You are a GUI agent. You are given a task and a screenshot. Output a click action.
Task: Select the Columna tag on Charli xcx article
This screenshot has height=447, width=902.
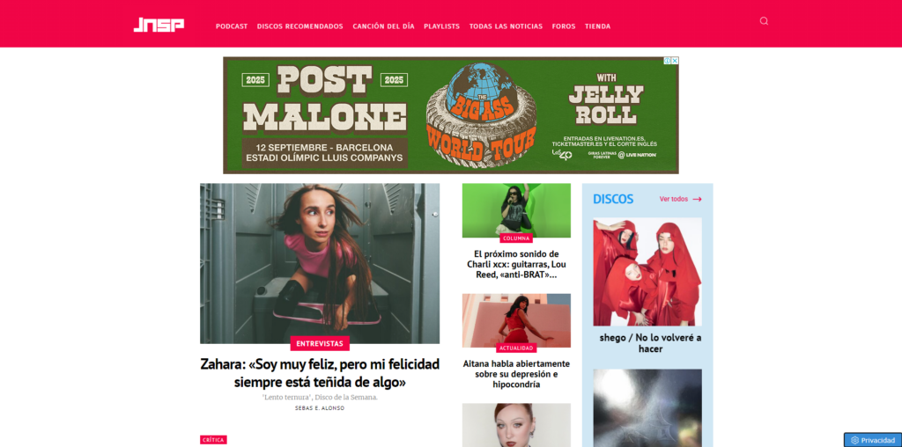[516, 238]
